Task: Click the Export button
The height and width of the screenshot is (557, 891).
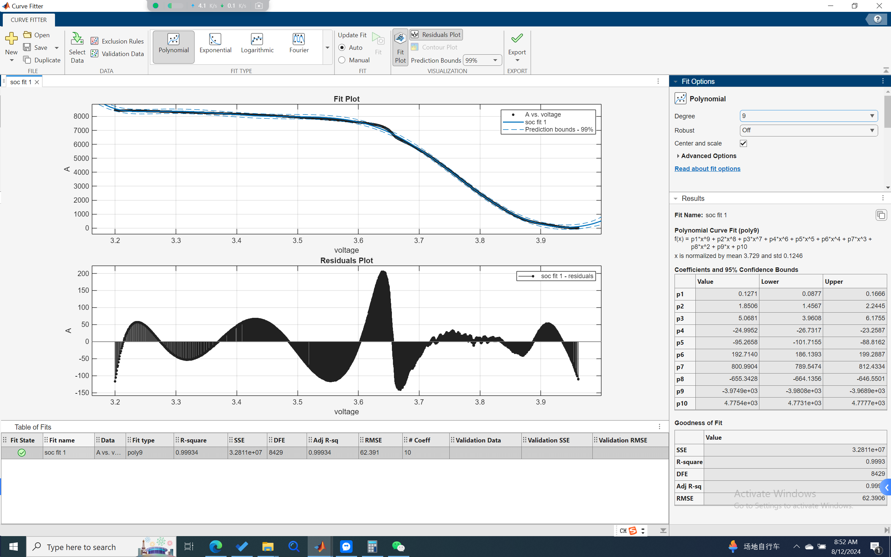Action: (517, 44)
